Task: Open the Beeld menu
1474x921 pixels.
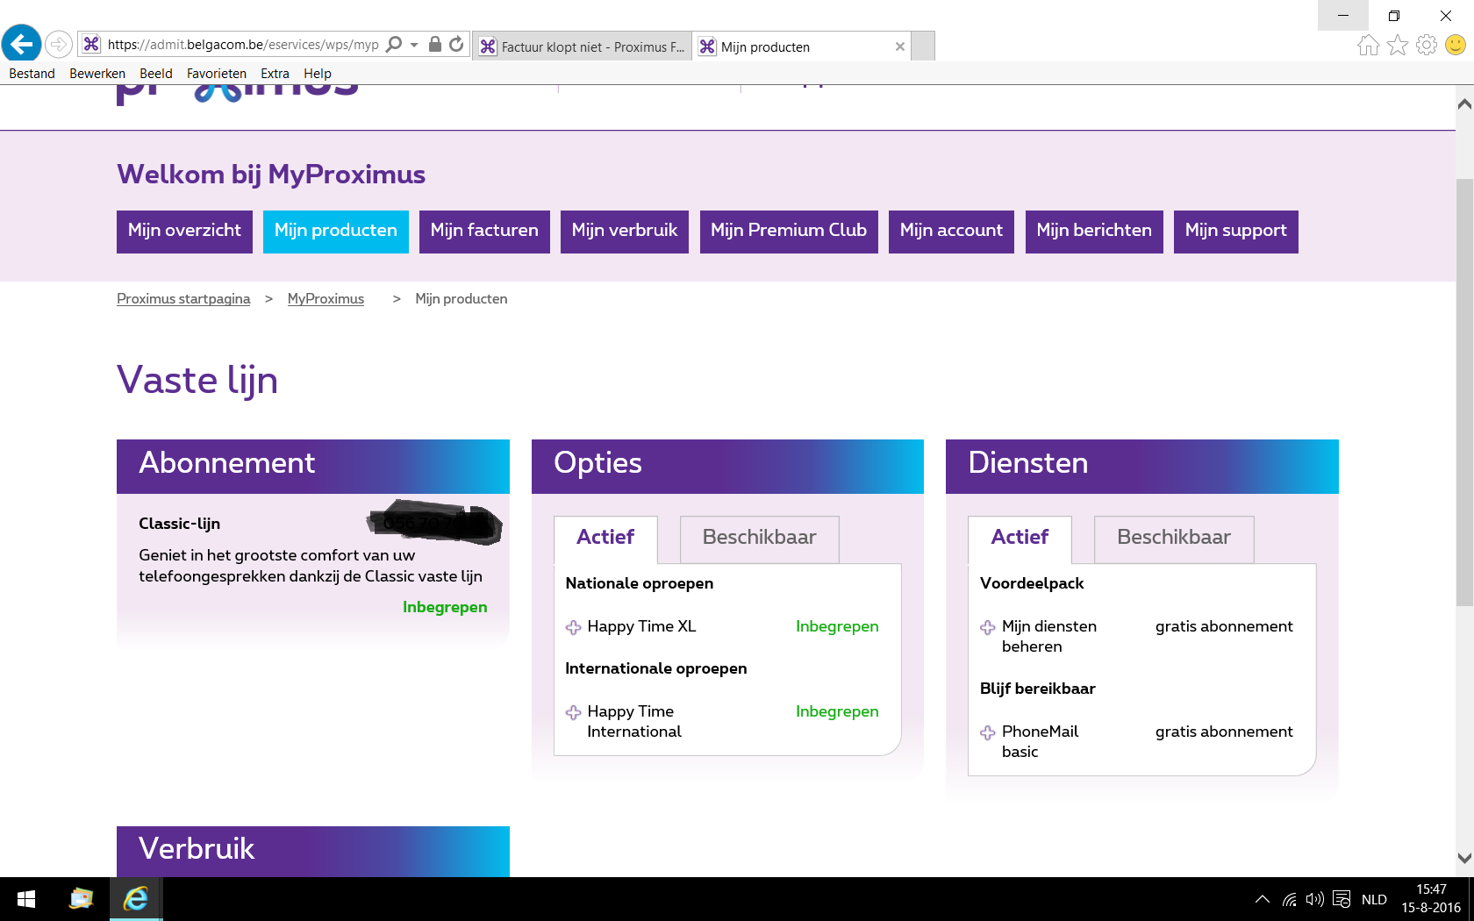Action: [156, 74]
